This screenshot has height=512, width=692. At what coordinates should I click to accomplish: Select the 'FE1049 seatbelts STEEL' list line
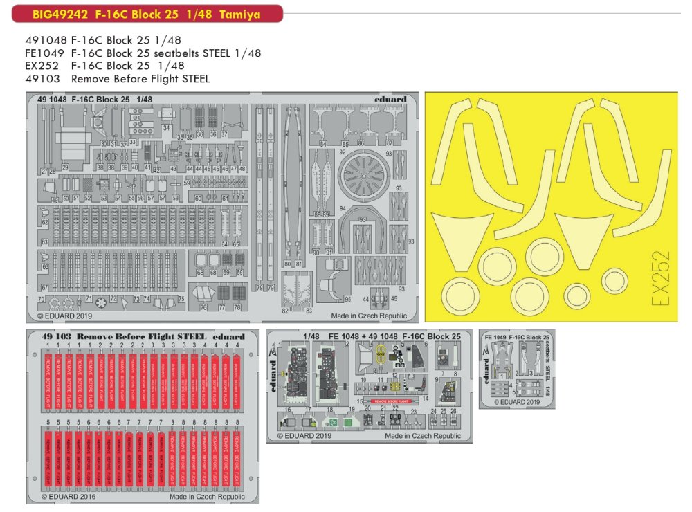pos(142,53)
